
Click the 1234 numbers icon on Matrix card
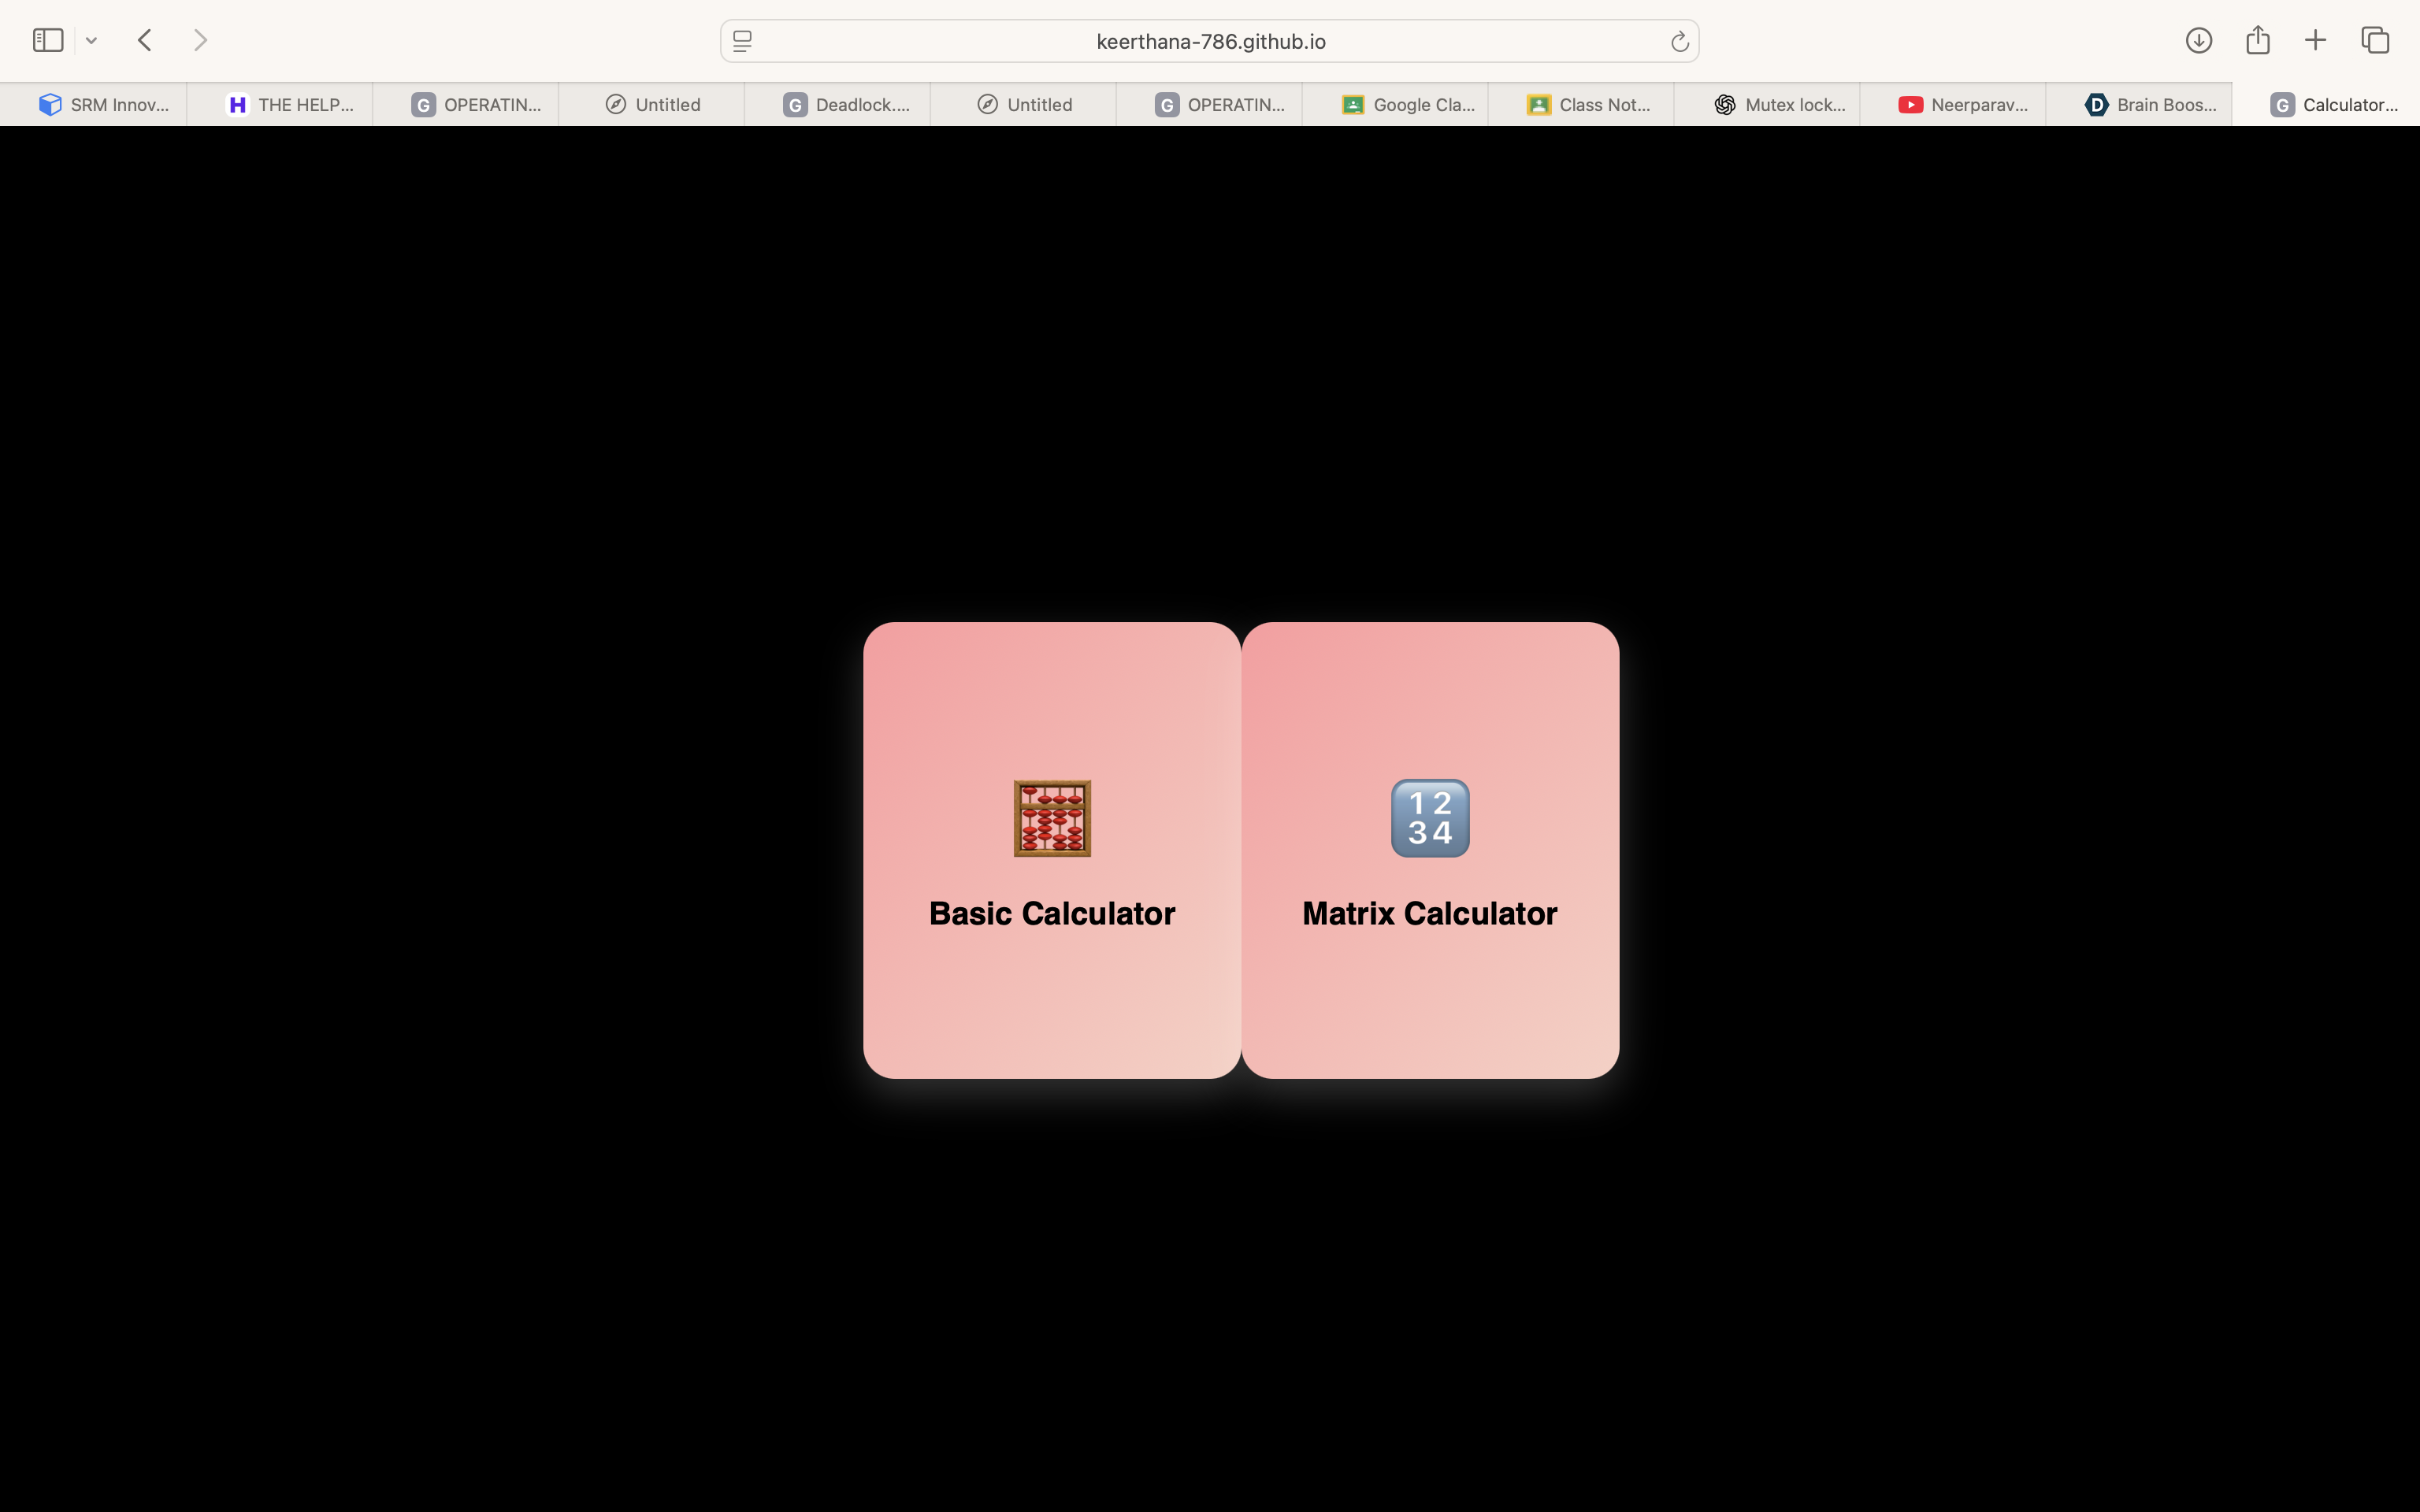tap(1430, 818)
